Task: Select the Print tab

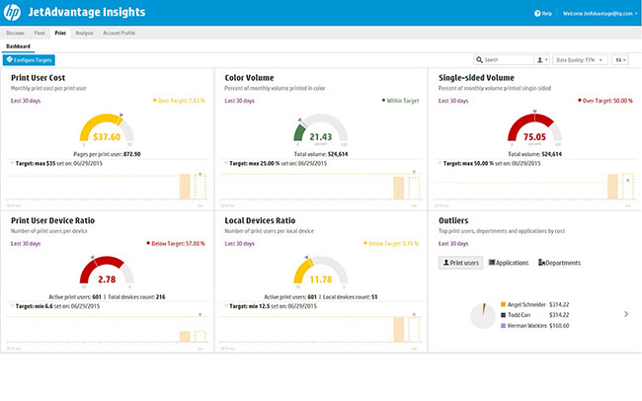Action: [x=60, y=33]
